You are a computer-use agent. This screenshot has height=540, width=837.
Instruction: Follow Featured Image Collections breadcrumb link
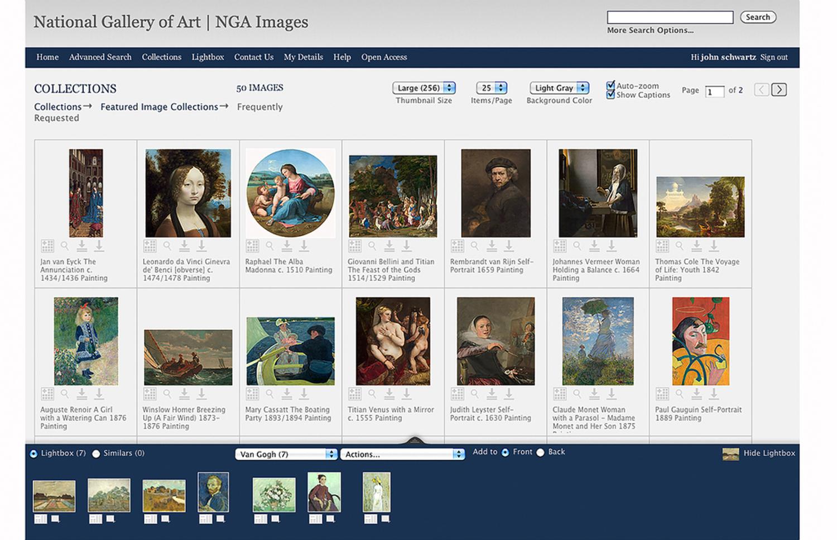pyautogui.click(x=159, y=107)
